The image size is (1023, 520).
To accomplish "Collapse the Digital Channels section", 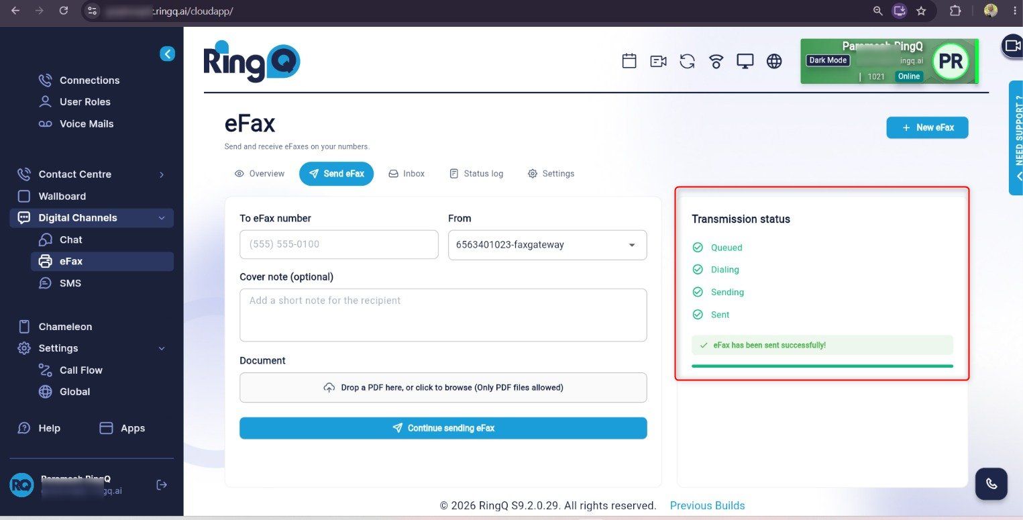I will point(91,218).
